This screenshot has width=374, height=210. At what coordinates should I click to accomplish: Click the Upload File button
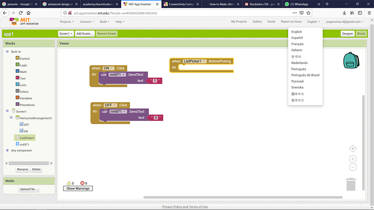tap(29, 189)
